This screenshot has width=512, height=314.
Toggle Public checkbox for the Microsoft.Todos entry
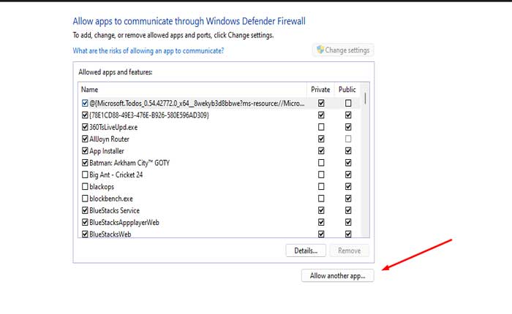pos(348,104)
